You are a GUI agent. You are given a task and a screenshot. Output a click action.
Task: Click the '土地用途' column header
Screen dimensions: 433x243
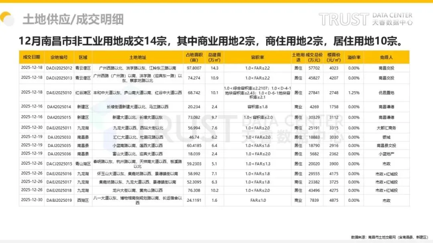tap(298, 57)
